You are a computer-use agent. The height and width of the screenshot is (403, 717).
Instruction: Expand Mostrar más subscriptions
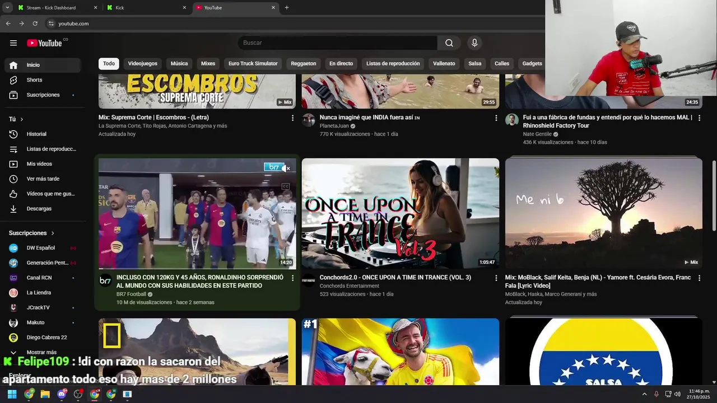pyautogui.click(x=44, y=353)
